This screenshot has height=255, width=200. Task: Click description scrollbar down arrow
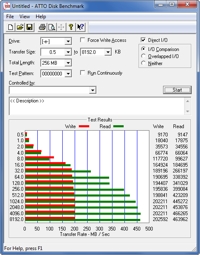pyautogui.click(x=188, y=112)
